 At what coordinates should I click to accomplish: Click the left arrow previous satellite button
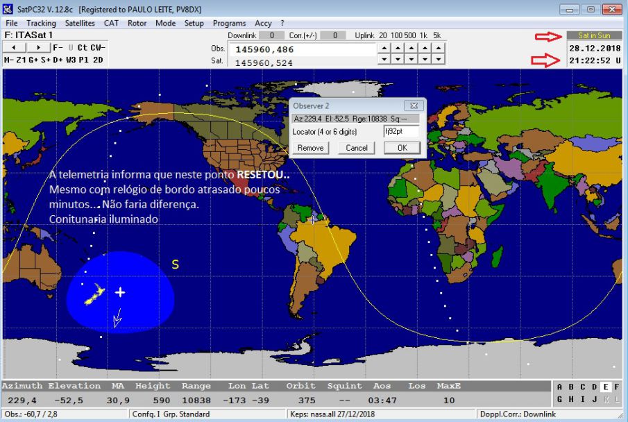click(x=15, y=47)
